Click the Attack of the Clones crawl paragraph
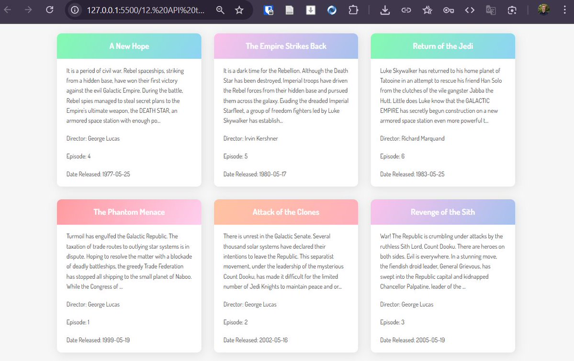This screenshot has width=574, height=361. pyautogui.click(x=283, y=262)
